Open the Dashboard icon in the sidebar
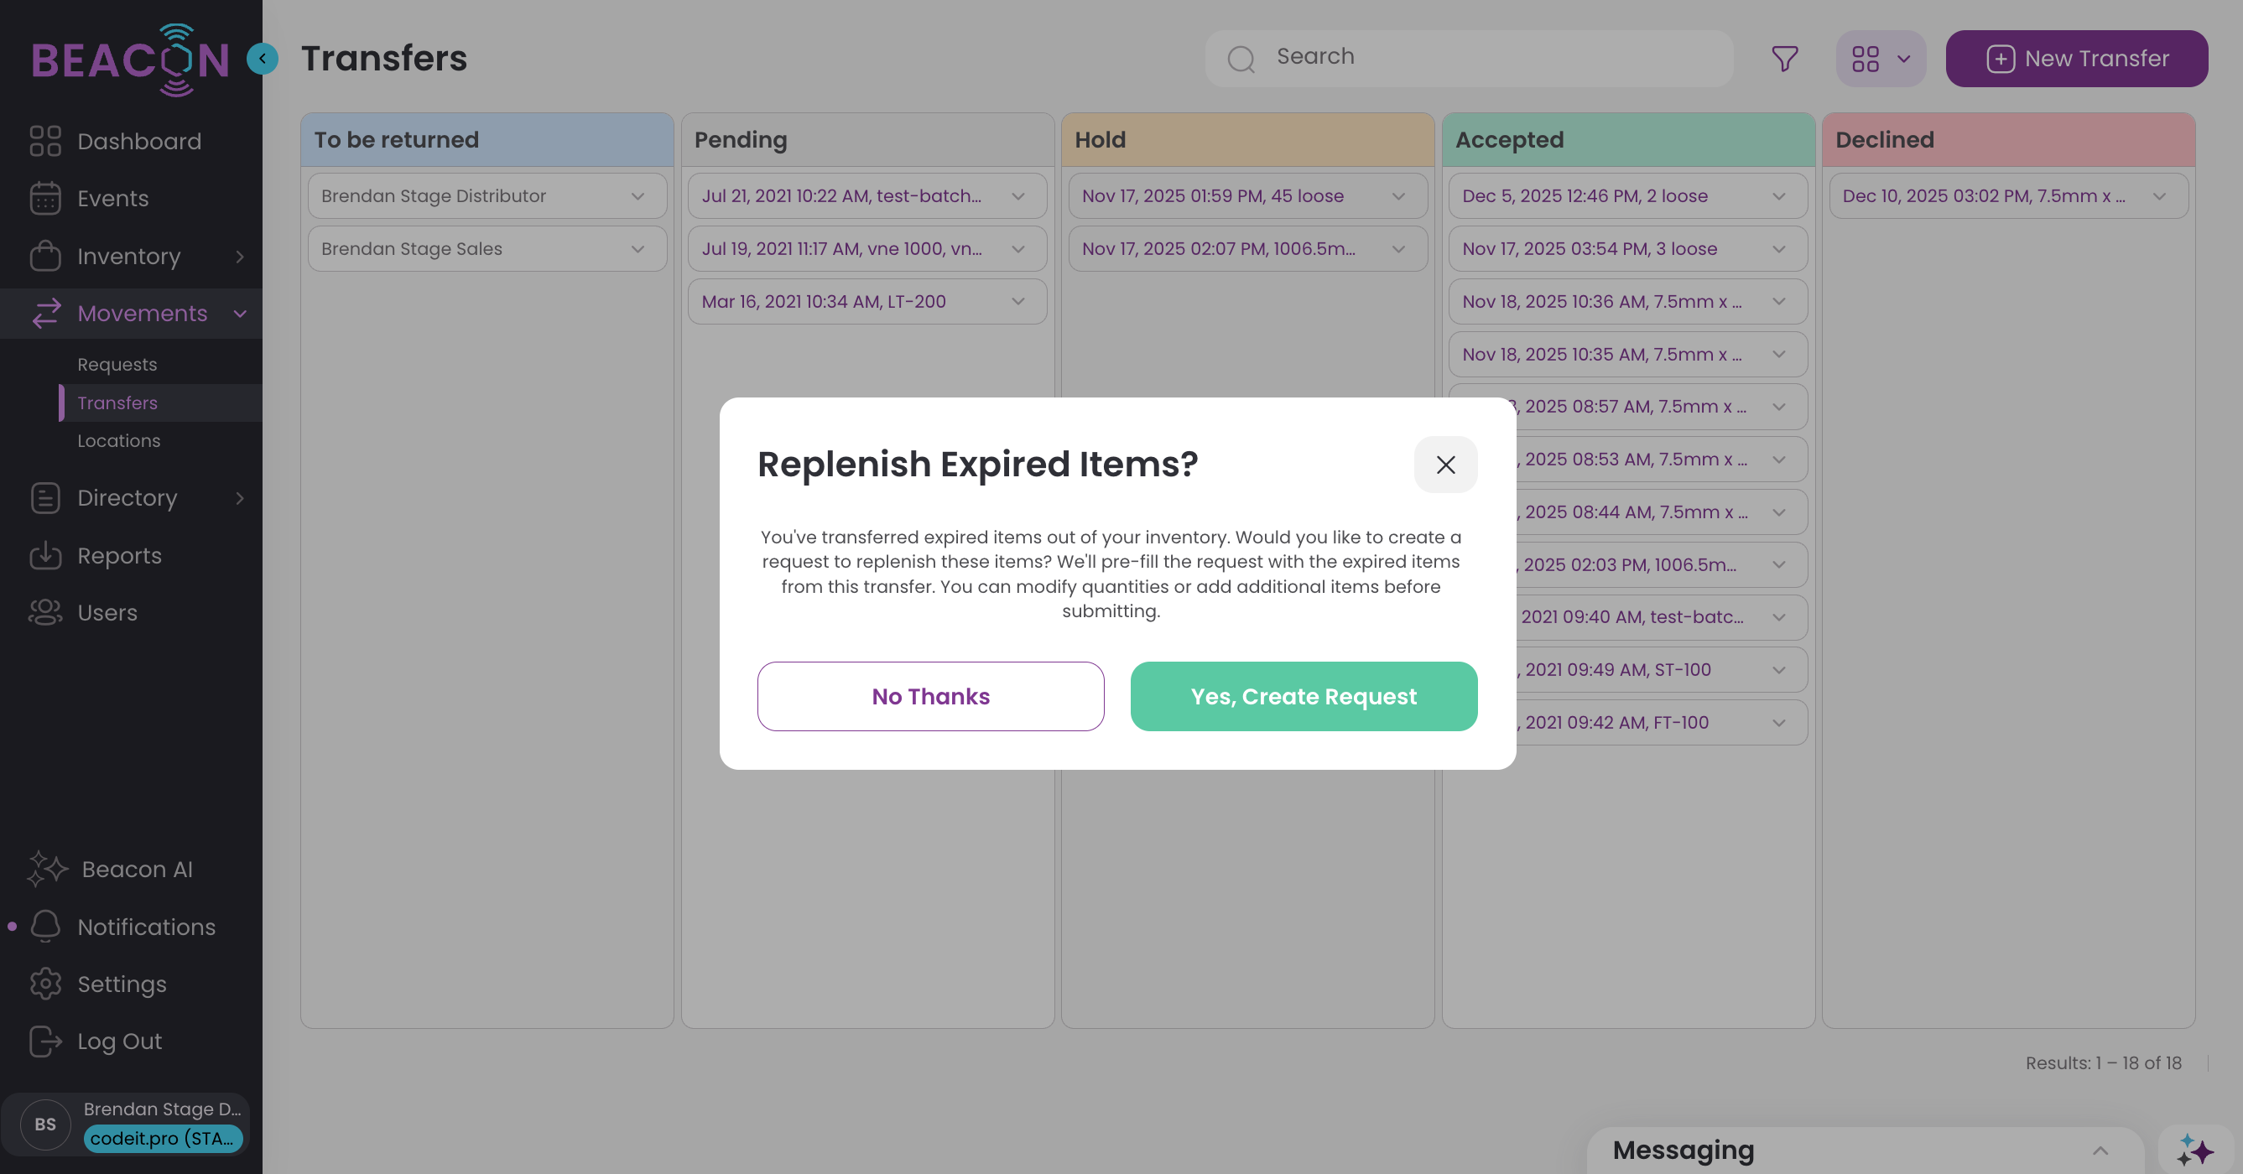2243x1174 pixels. tap(45, 141)
